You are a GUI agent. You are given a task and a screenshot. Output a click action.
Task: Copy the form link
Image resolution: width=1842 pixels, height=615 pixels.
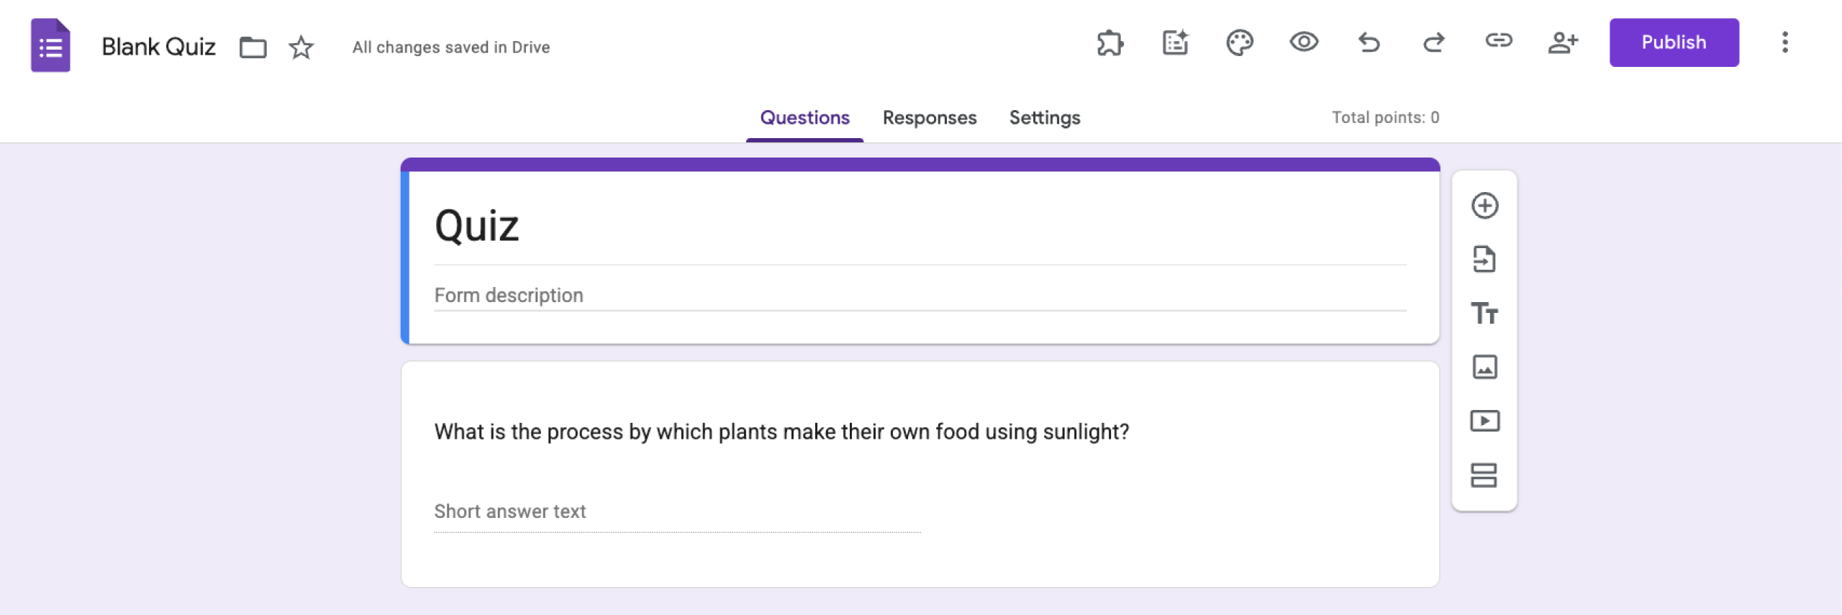[x=1500, y=44]
